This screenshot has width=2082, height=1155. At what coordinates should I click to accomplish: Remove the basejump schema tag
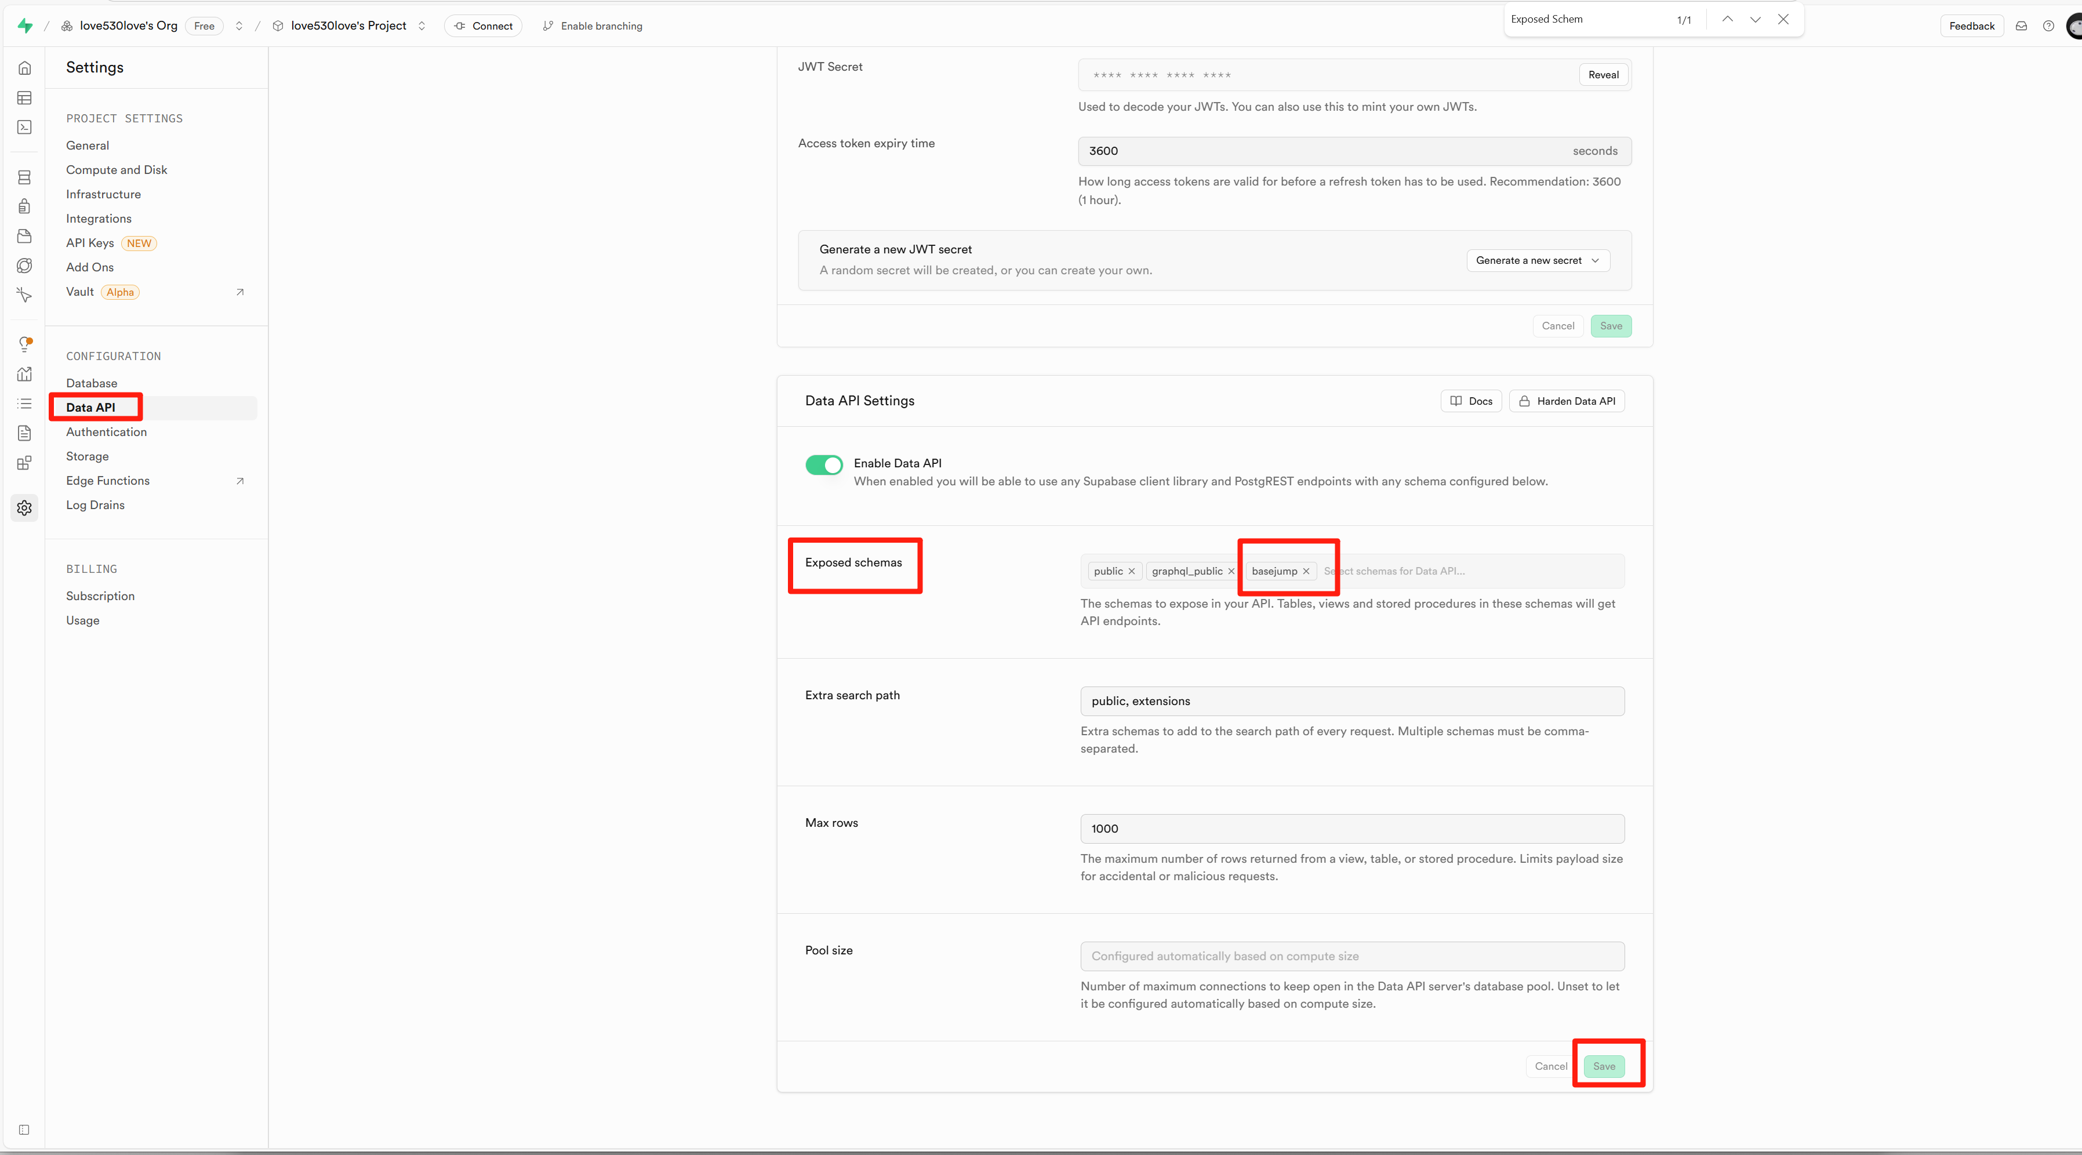pos(1306,572)
